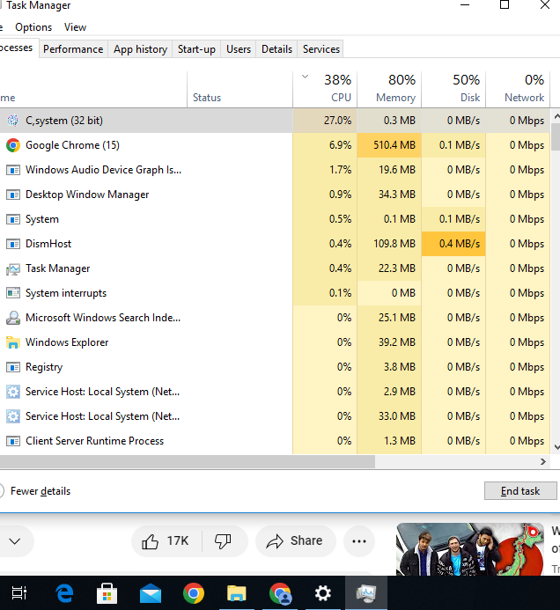
Task: Open the Options menu
Action: point(33,27)
